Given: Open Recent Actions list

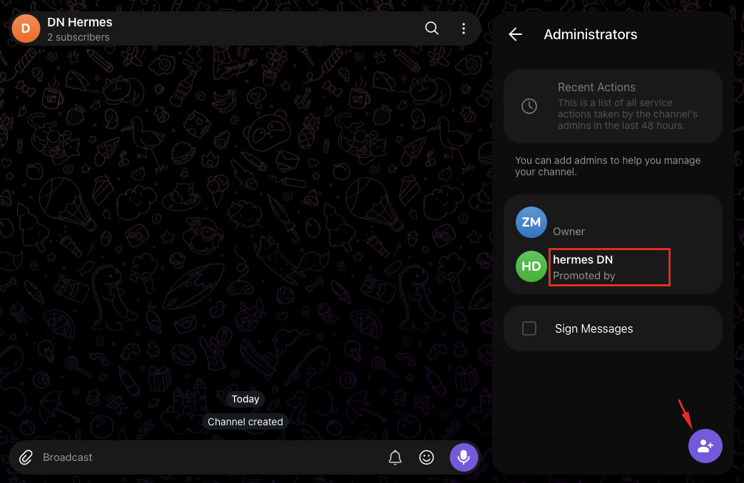Looking at the screenshot, I should [613, 106].
